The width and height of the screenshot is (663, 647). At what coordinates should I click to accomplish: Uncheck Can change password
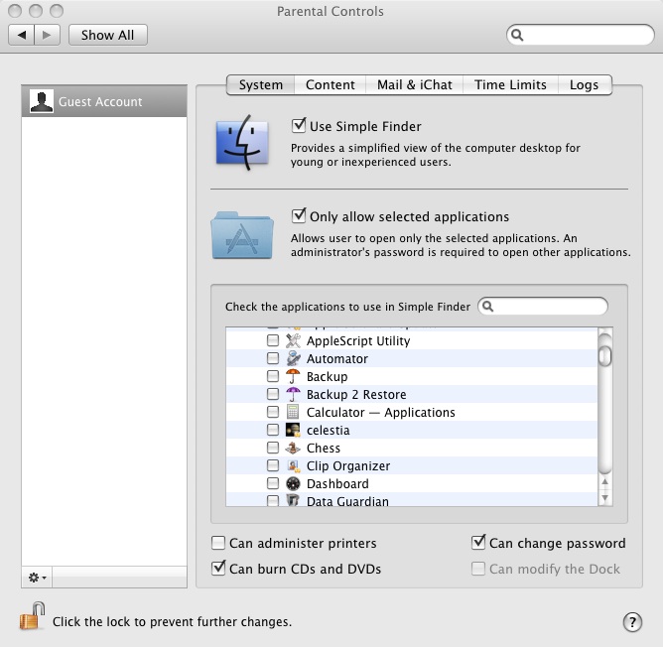coord(478,542)
